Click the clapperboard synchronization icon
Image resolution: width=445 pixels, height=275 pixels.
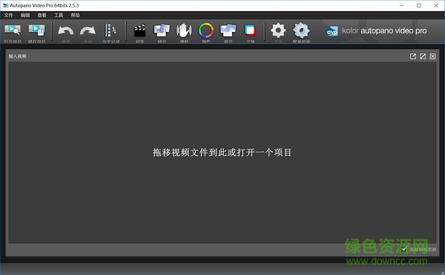[x=139, y=30]
